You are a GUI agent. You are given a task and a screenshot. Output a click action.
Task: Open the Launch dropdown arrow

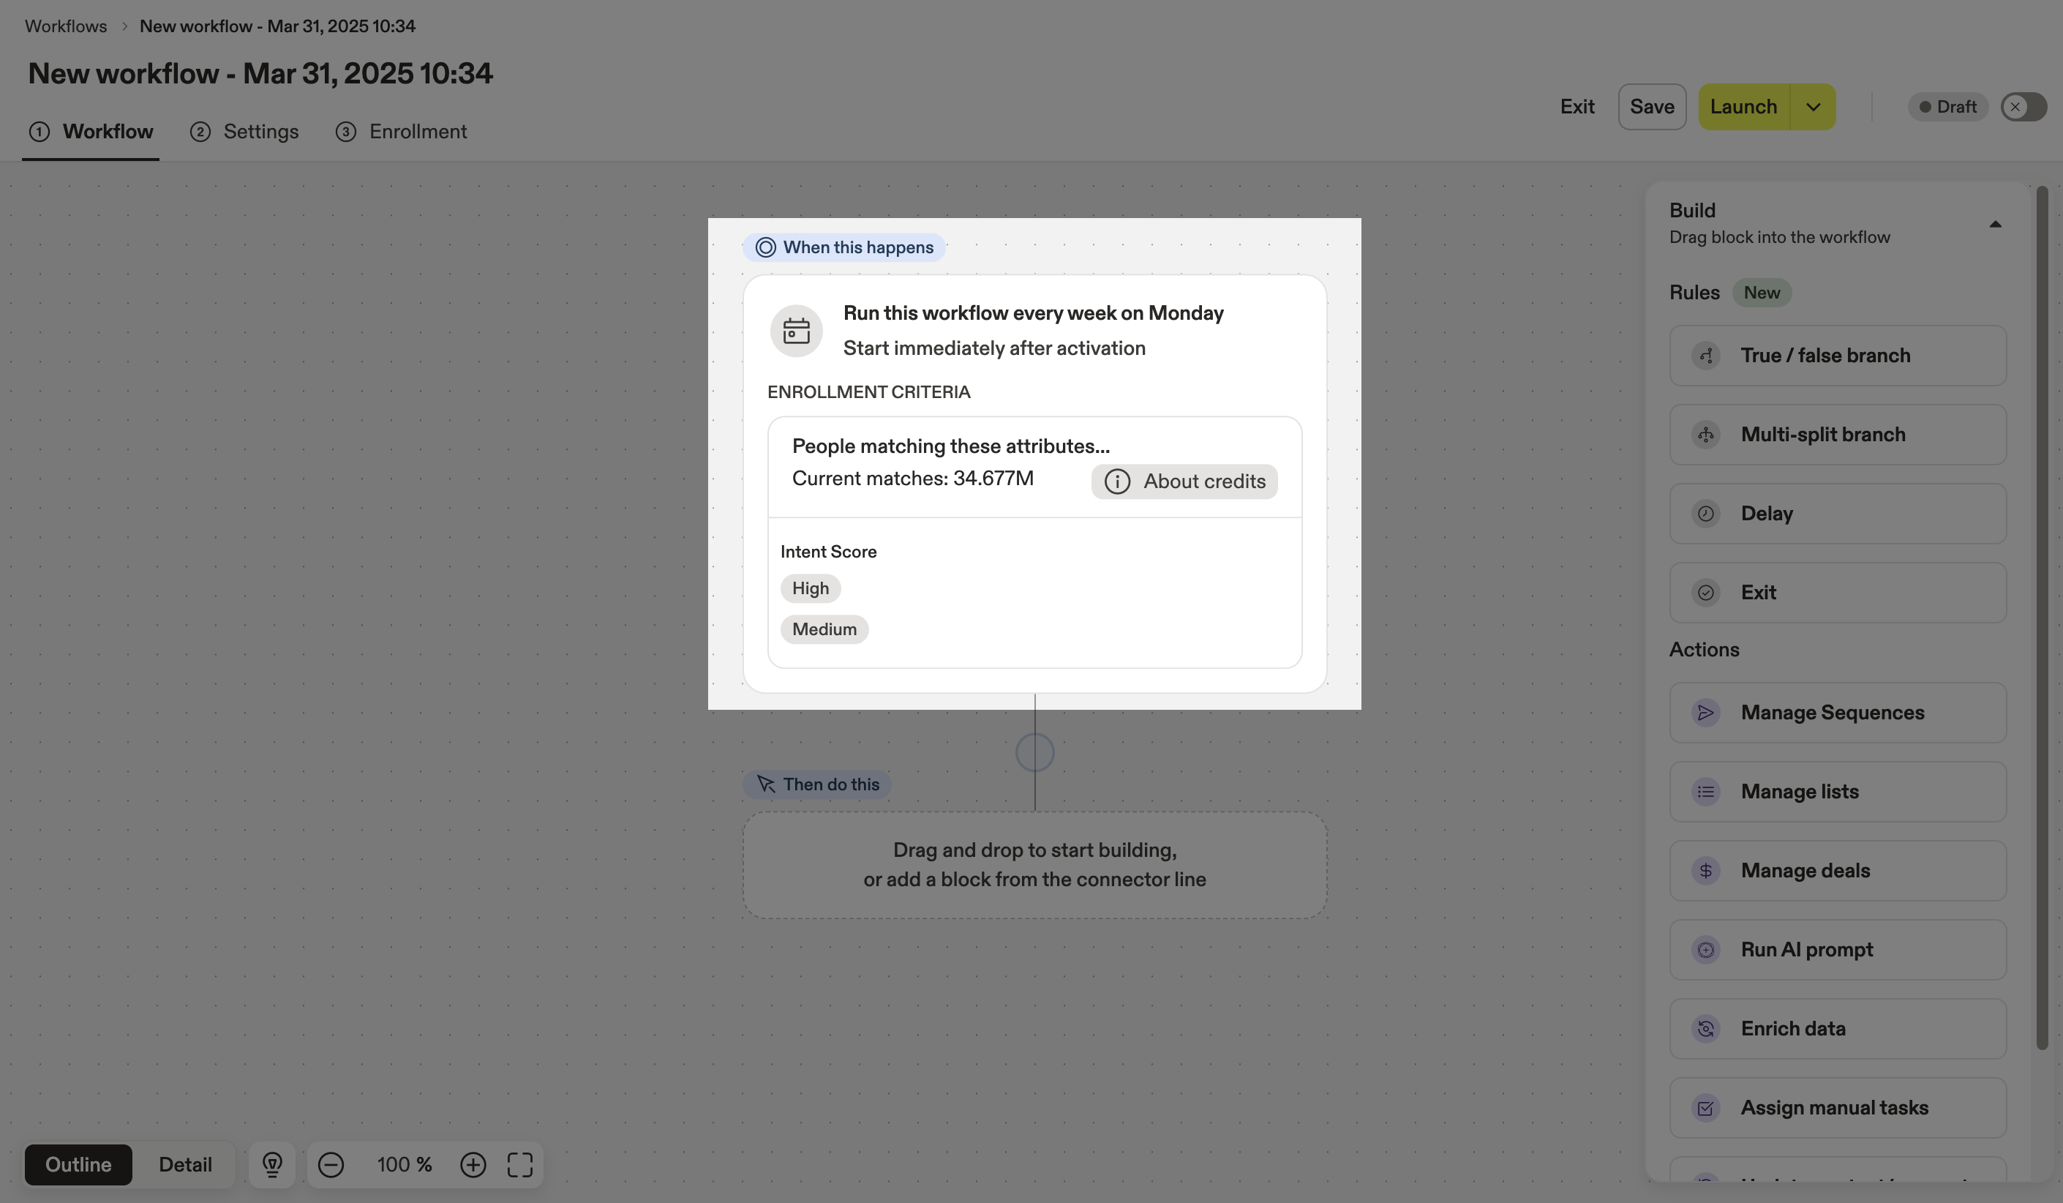pos(1814,108)
